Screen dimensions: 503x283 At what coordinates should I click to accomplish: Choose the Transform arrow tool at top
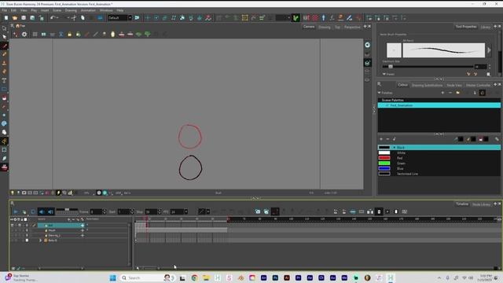click(x=4, y=28)
